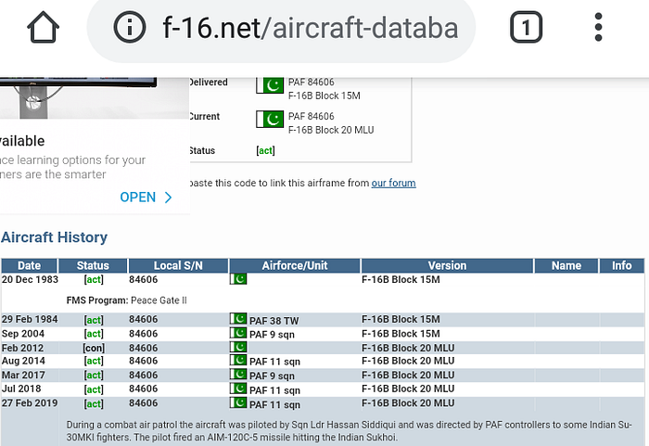Click the Status column header
The width and height of the screenshot is (649, 446).
click(x=93, y=265)
